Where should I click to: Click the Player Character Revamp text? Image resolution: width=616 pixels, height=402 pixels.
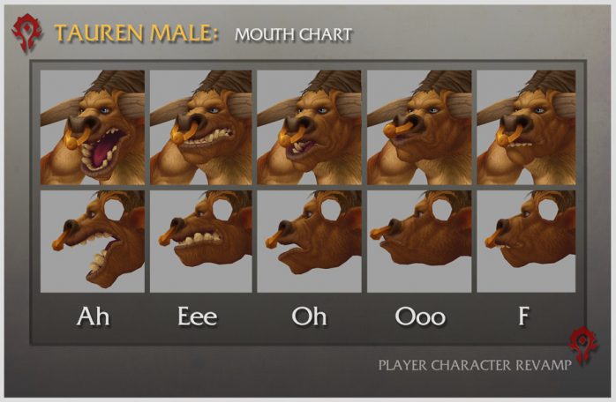point(475,366)
